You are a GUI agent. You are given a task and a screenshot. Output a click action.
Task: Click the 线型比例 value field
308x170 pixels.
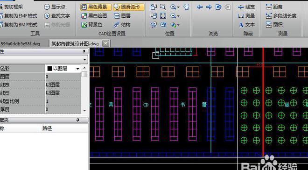tap(63, 101)
